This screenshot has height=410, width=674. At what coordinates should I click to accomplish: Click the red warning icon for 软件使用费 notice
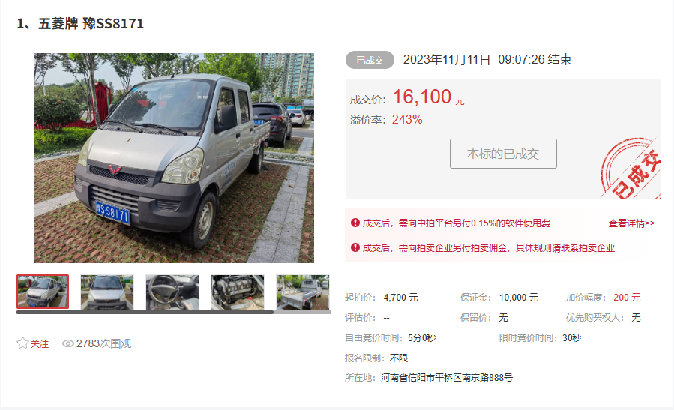pyautogui.click(x=355, y=223)
